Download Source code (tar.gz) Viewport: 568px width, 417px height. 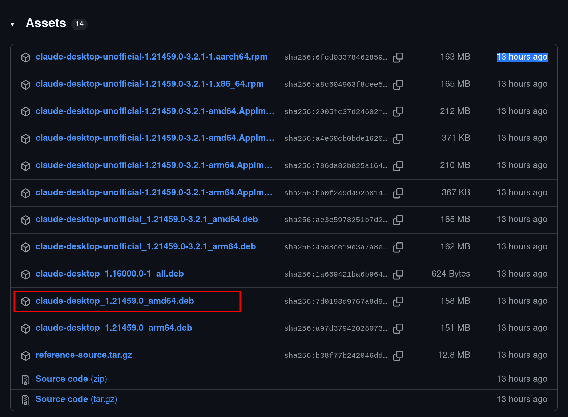pos(76,399)
